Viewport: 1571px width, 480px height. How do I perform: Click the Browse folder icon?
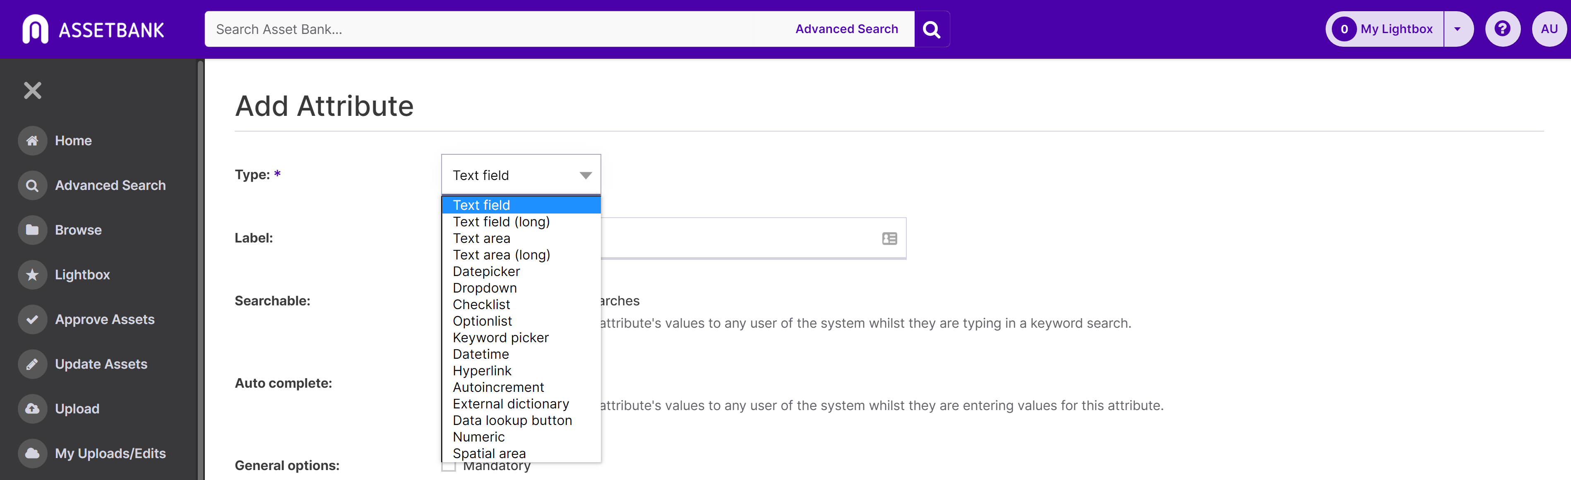[32, 230]
